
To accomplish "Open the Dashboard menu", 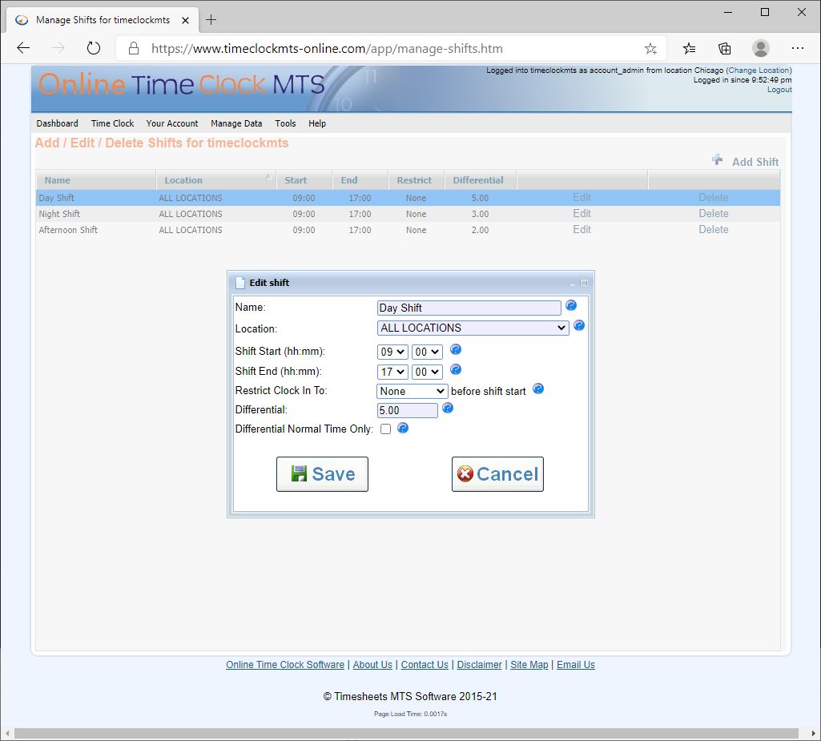I will click(57, 123).
